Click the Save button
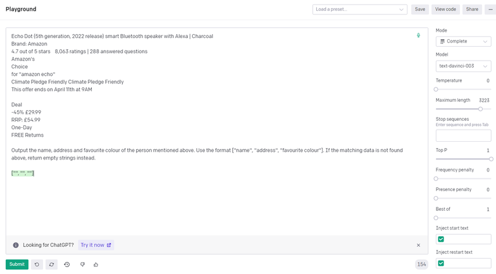 tap(420, 9)
